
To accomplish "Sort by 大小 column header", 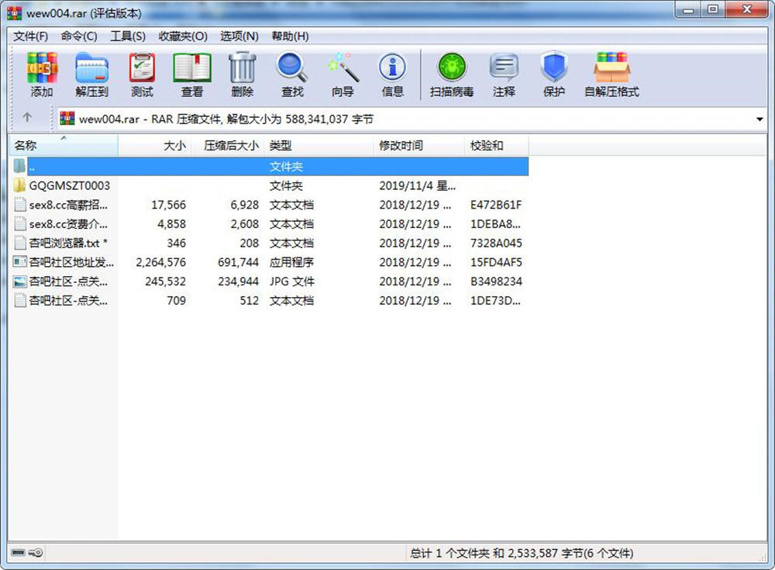I will (x=153, y=146).
